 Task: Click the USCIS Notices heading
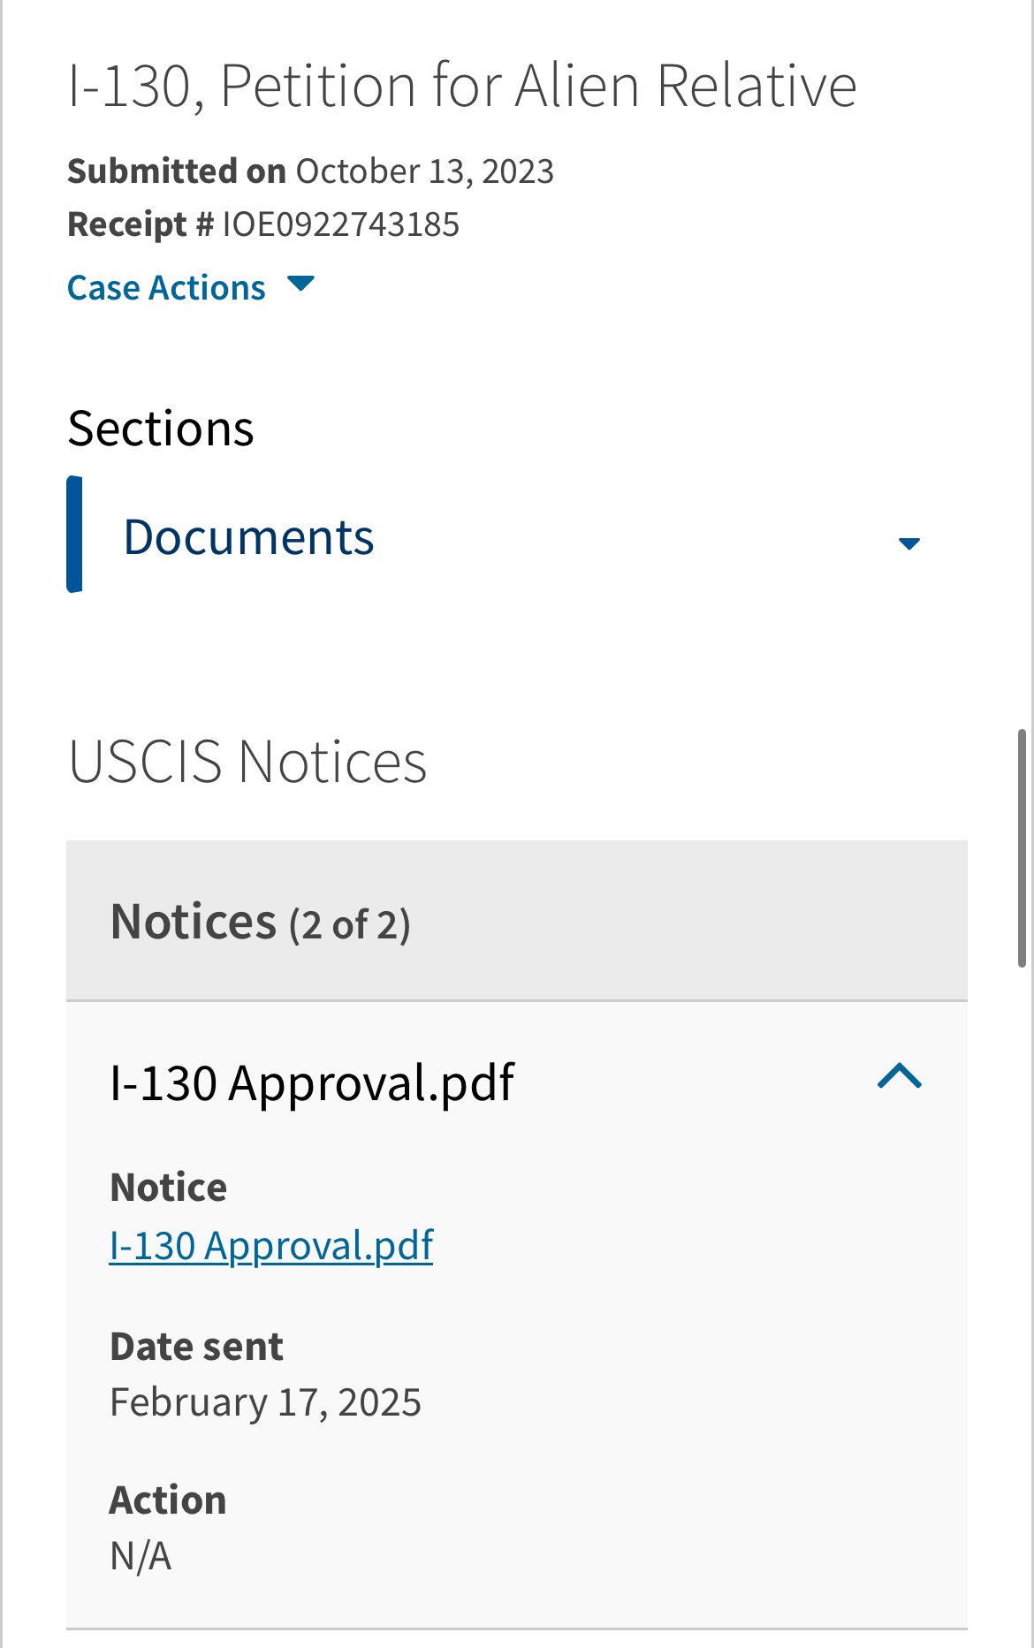(247, 762)
